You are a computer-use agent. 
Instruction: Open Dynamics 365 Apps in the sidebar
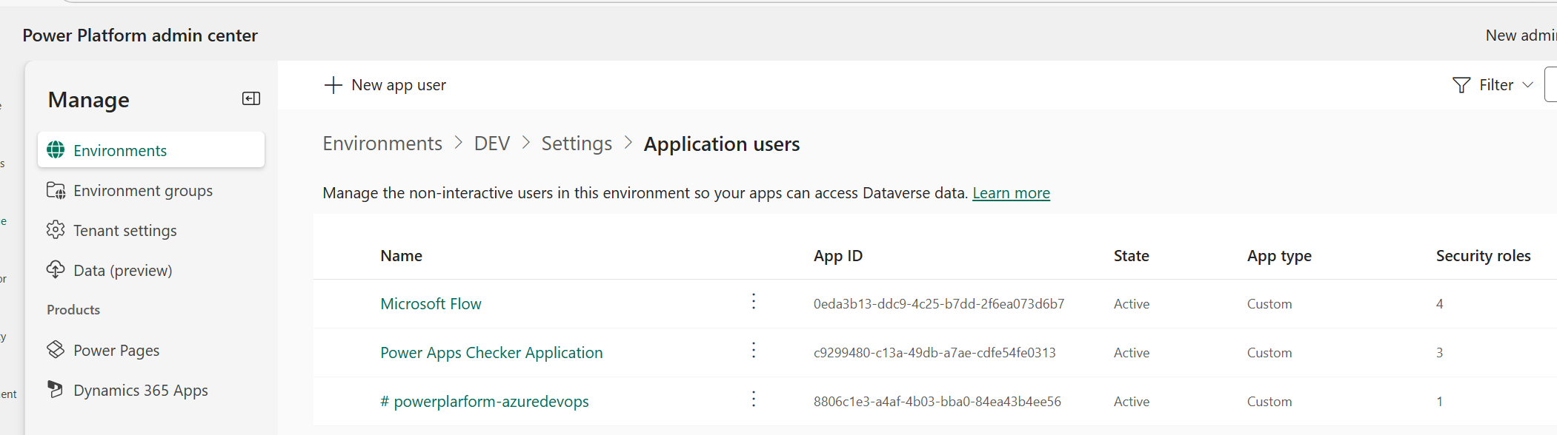point(151,390)
